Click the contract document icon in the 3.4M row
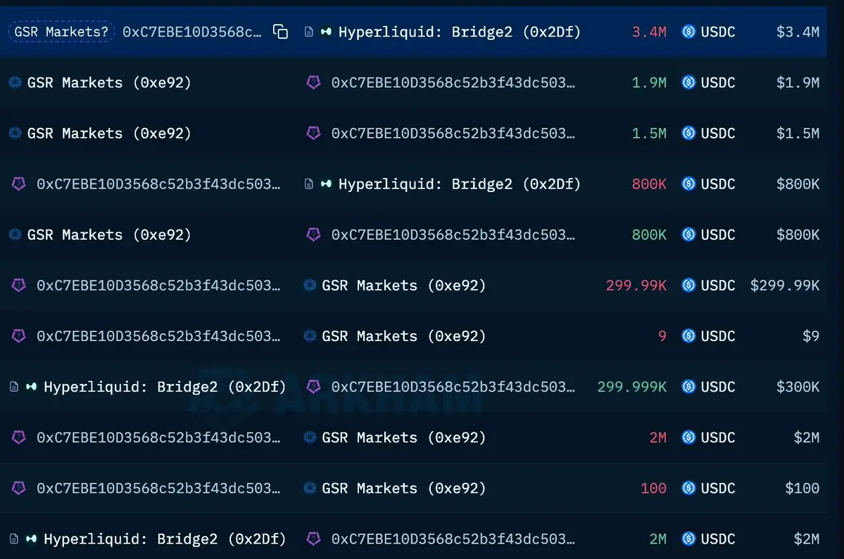The image size is (844, 559). [x=309, y=32]
